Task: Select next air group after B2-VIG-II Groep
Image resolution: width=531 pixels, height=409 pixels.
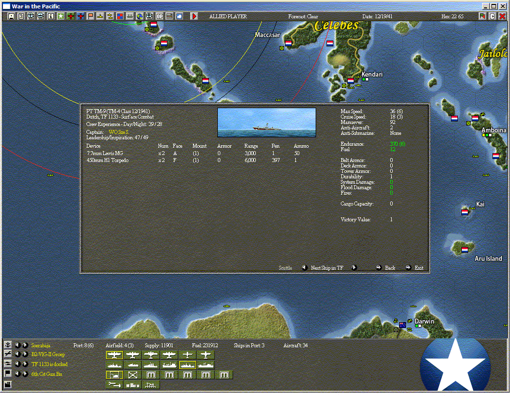Action: (25, 354)
